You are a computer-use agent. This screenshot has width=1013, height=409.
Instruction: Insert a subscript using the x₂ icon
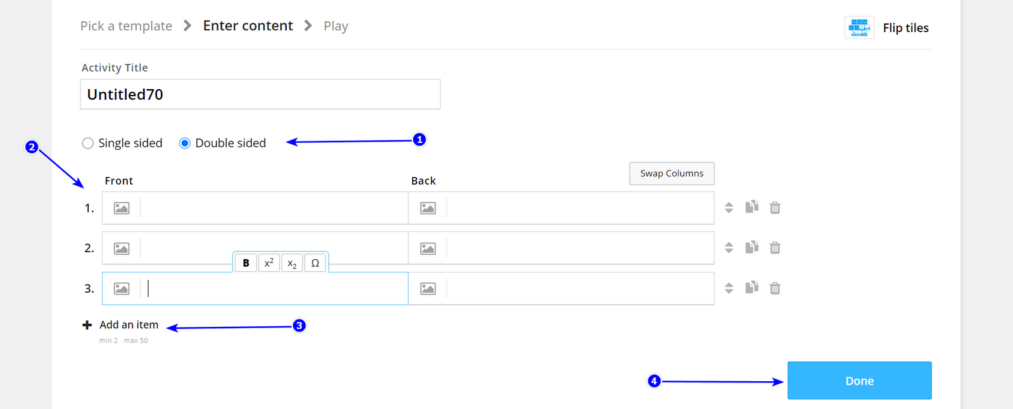pyautogui.click(x=292, y=262)
